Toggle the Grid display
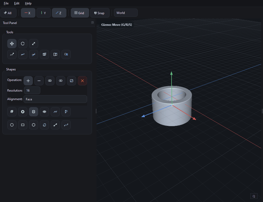This screenshot has height=202, width=263. point(80,13)
